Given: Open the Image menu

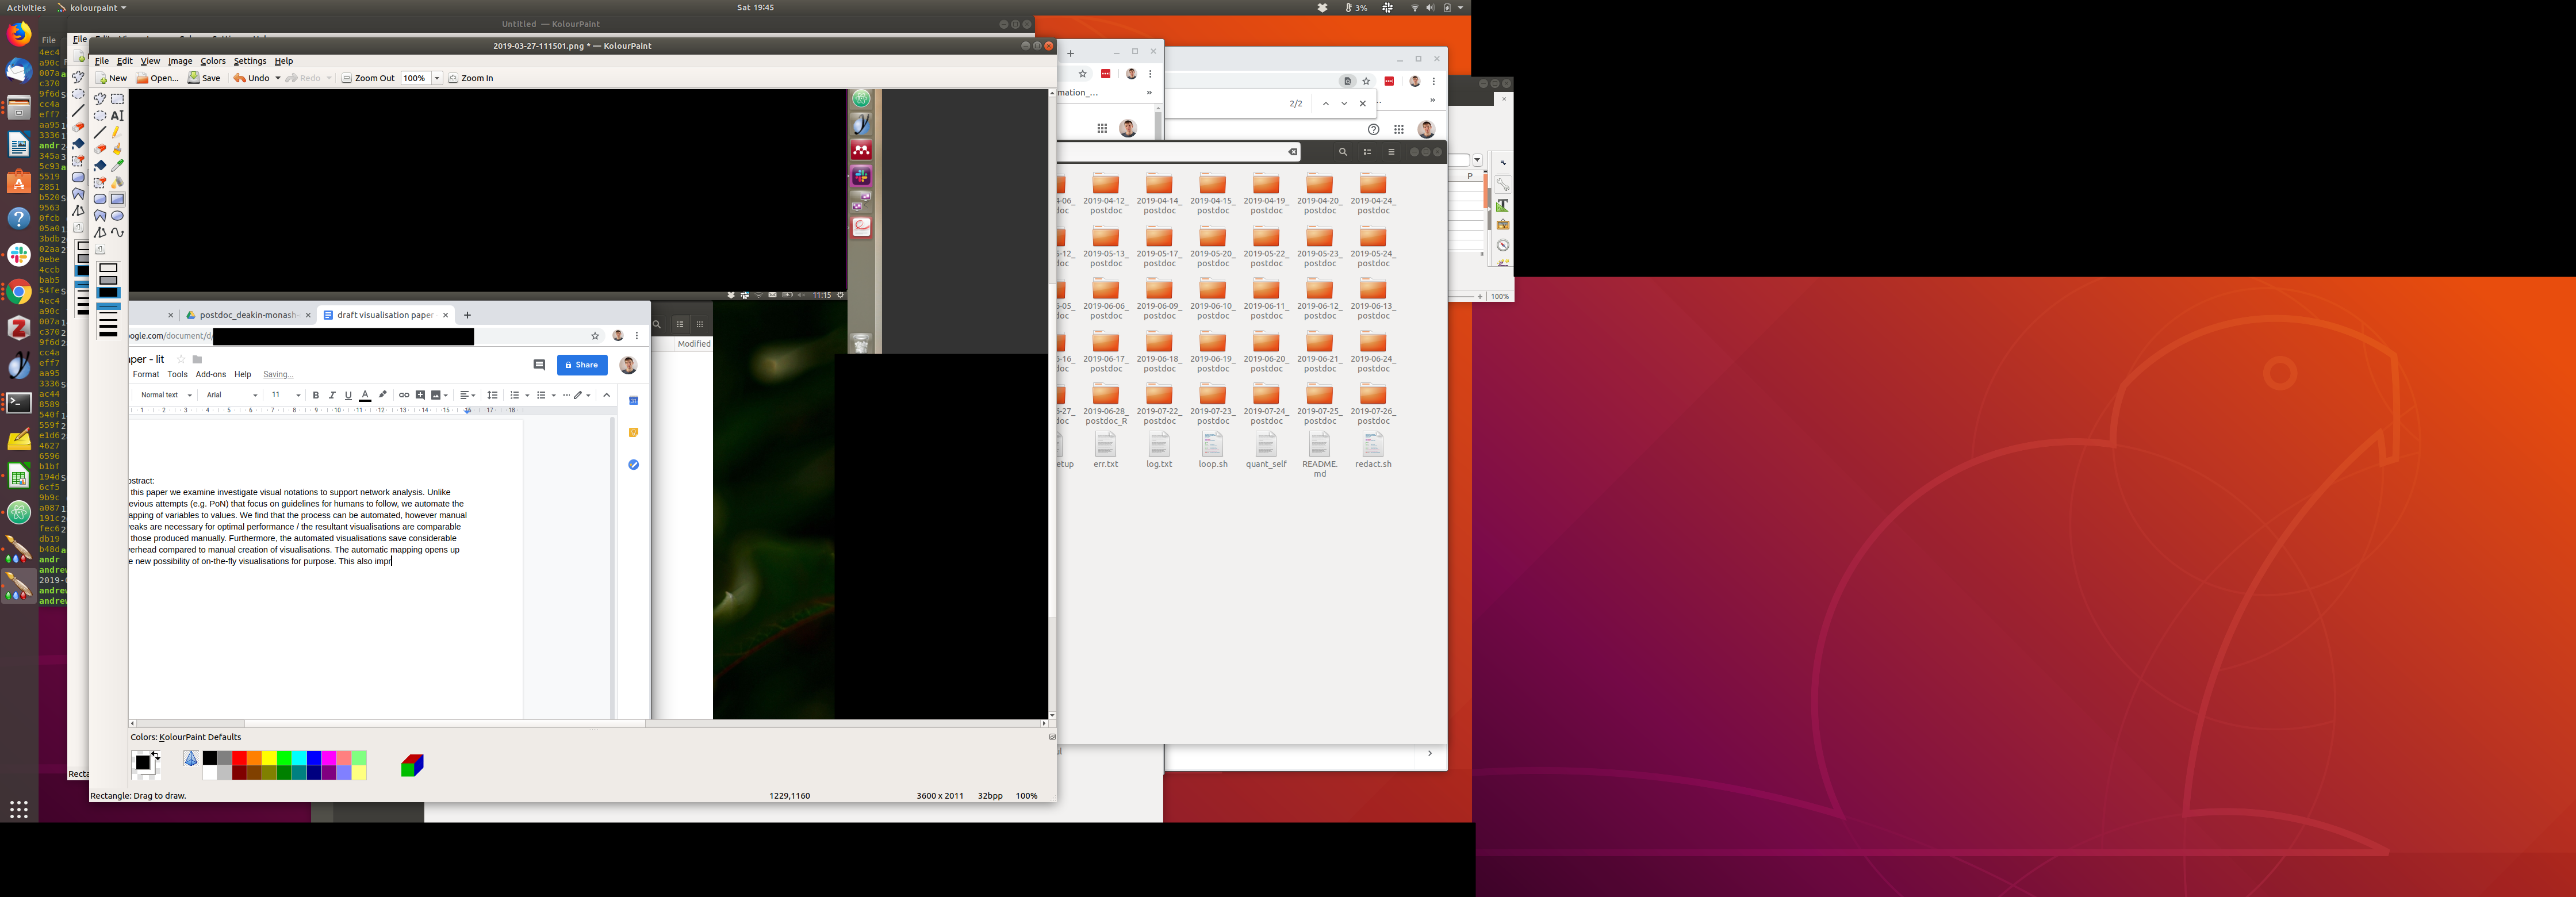Looking at the screenshot, I should (180, 61).
